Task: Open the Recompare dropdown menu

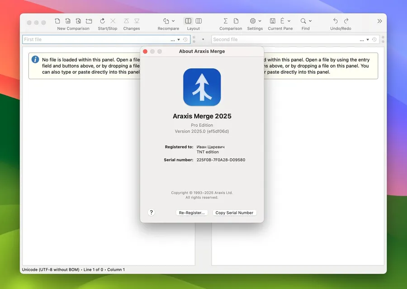Action: (173, 21)
